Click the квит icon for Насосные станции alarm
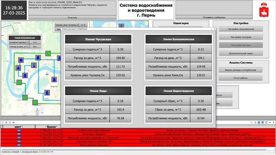Image resolution: width=276 pixels, height=155 pixels. 19,134
